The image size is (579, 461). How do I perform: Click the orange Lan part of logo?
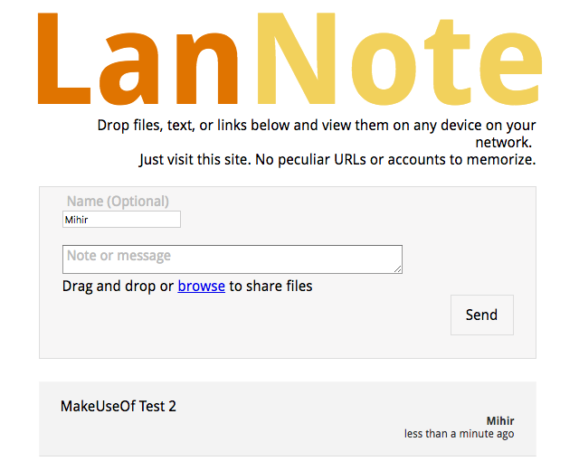click(x=138, y=59)
